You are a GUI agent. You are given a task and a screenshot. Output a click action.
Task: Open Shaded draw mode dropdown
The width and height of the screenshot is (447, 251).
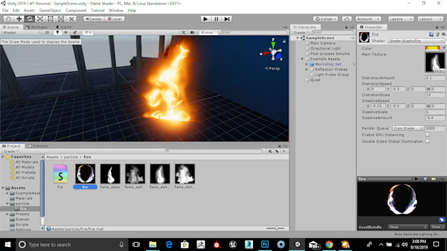click(x=22, y=32)
